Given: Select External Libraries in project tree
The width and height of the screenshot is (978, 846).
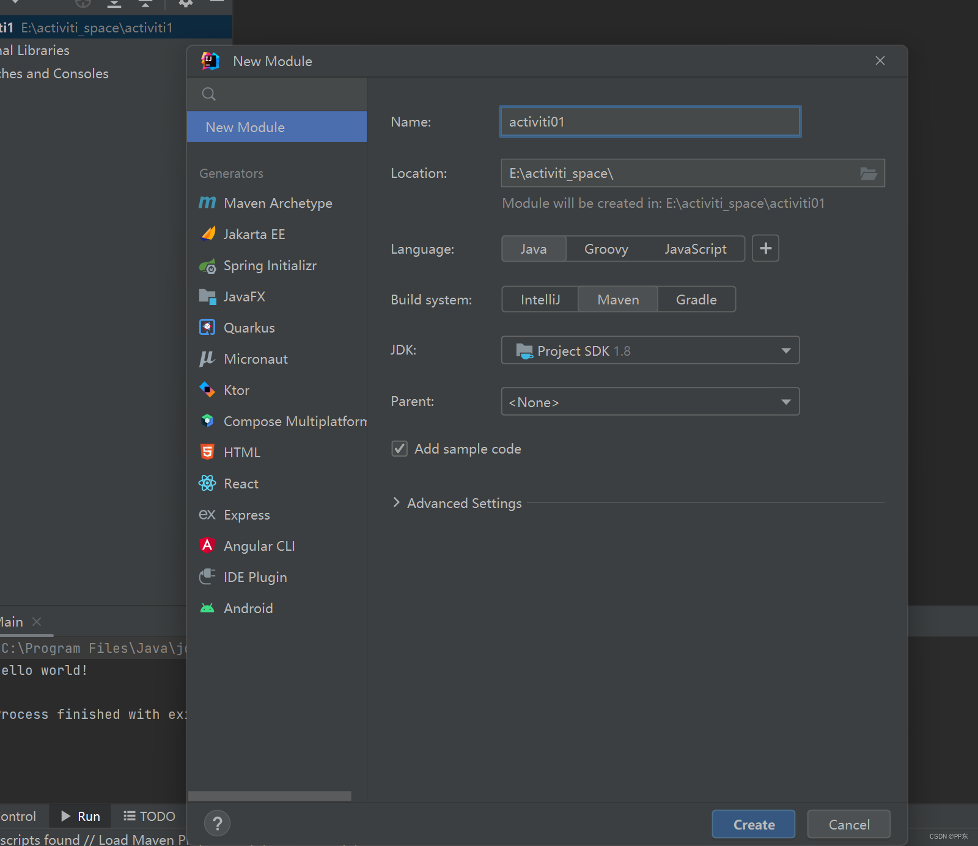Looking at the screenshot, I should pos(35,50).
